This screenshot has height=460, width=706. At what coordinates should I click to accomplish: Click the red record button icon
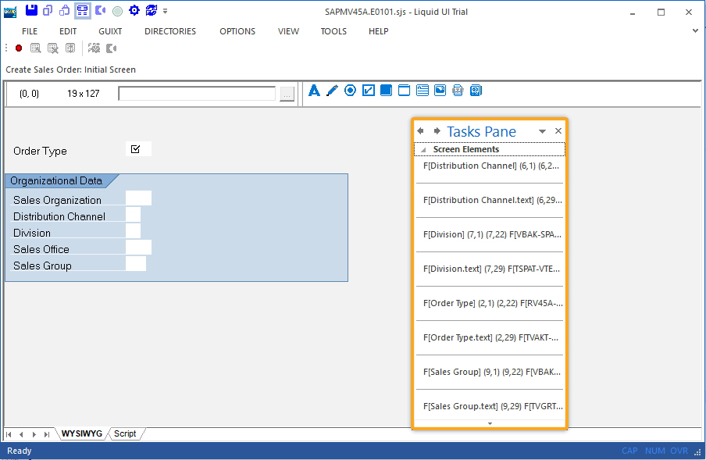click(x=19, y=48)
